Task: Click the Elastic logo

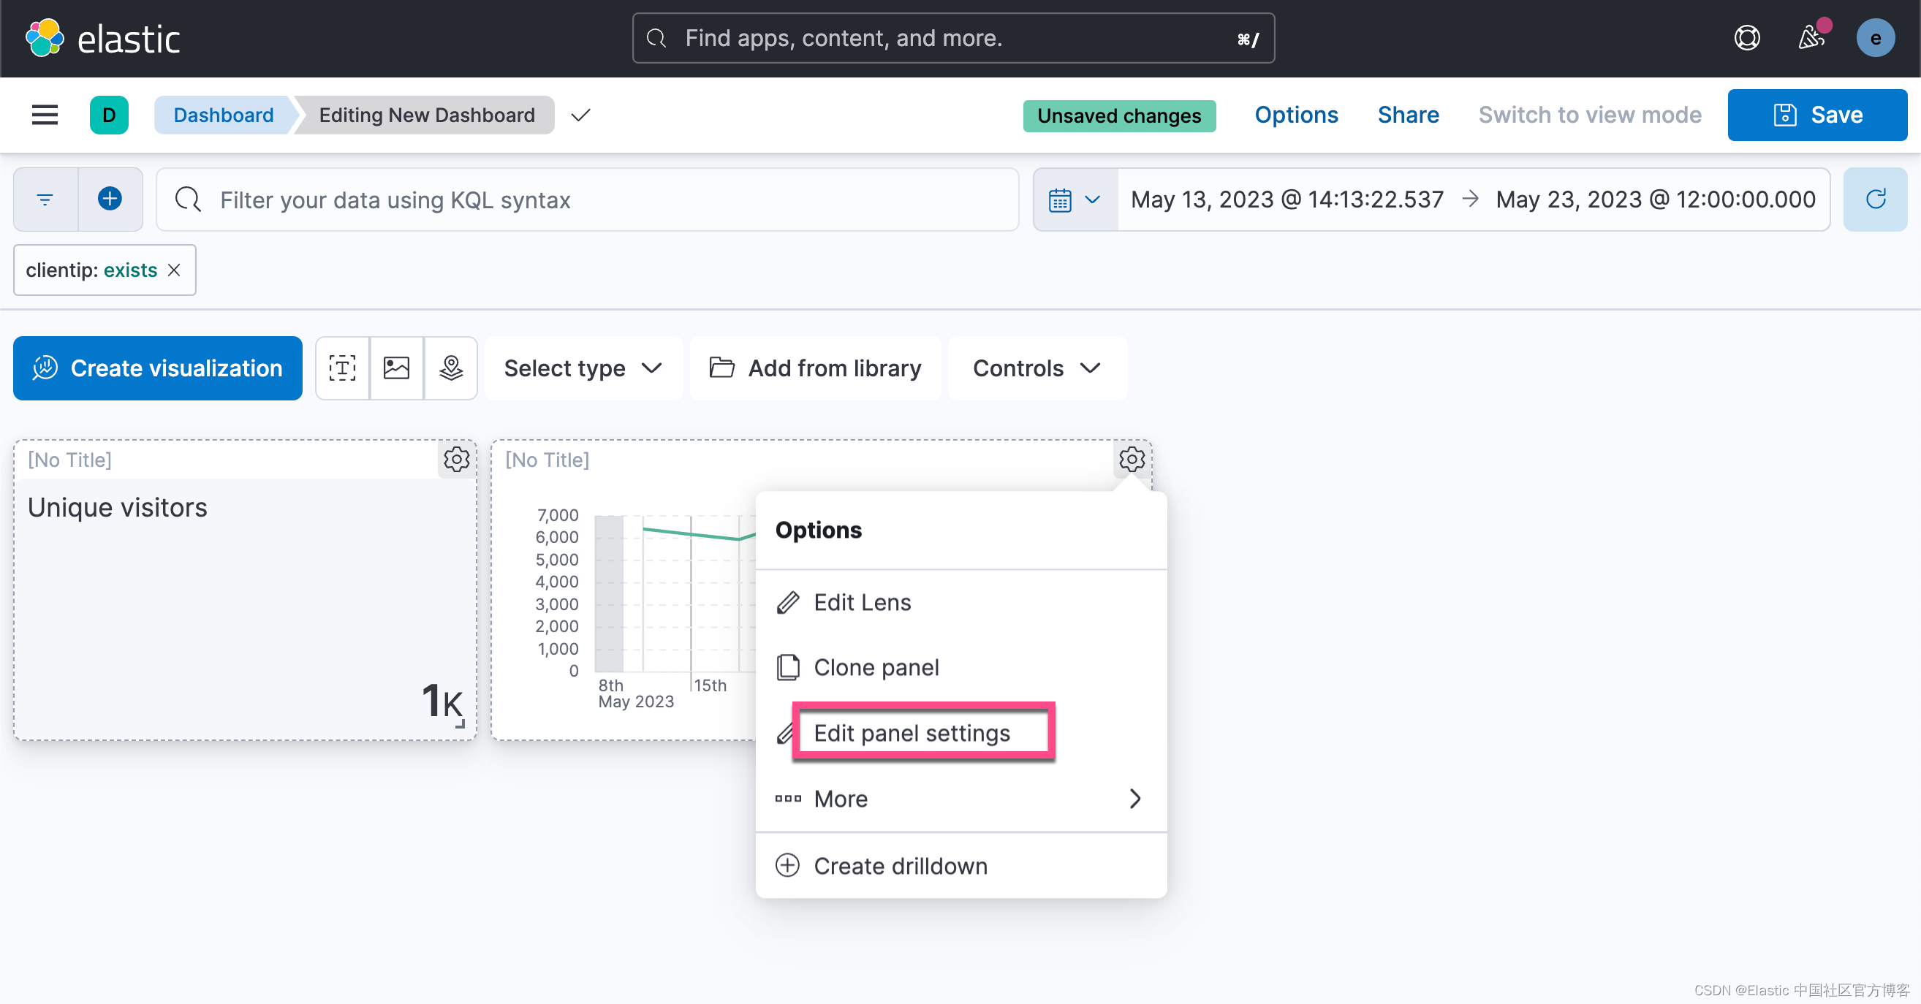Action: tap(102, 38)
